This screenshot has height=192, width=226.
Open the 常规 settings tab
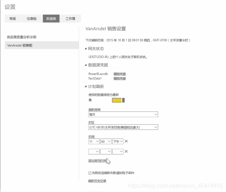[x=13, y=18]
